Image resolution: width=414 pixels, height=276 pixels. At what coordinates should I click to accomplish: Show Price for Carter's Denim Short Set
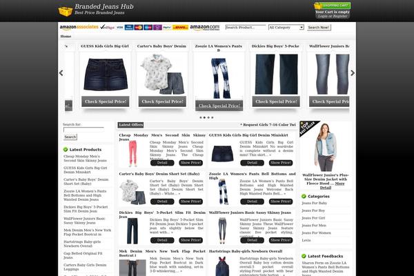click(x=191, y=201)
